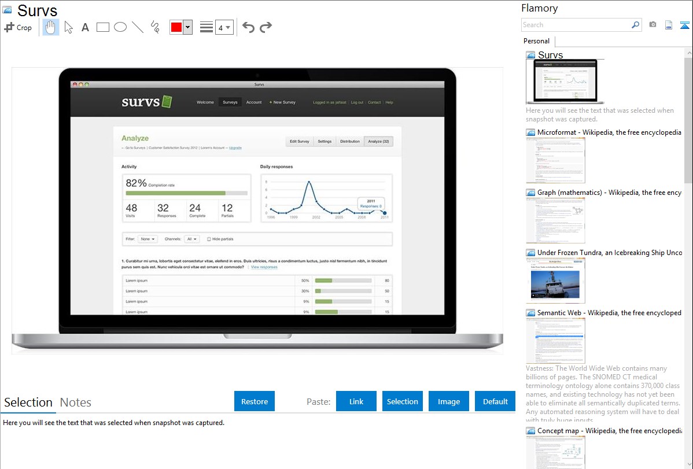Image resolution: width=693 pixels, height=469 pixels.
Task: Select Concept map - Wikipedia title
Action: [x=609, y=430]
